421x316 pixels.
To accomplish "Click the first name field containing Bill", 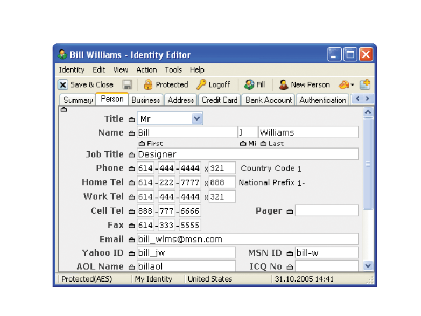I will (187, 133).
